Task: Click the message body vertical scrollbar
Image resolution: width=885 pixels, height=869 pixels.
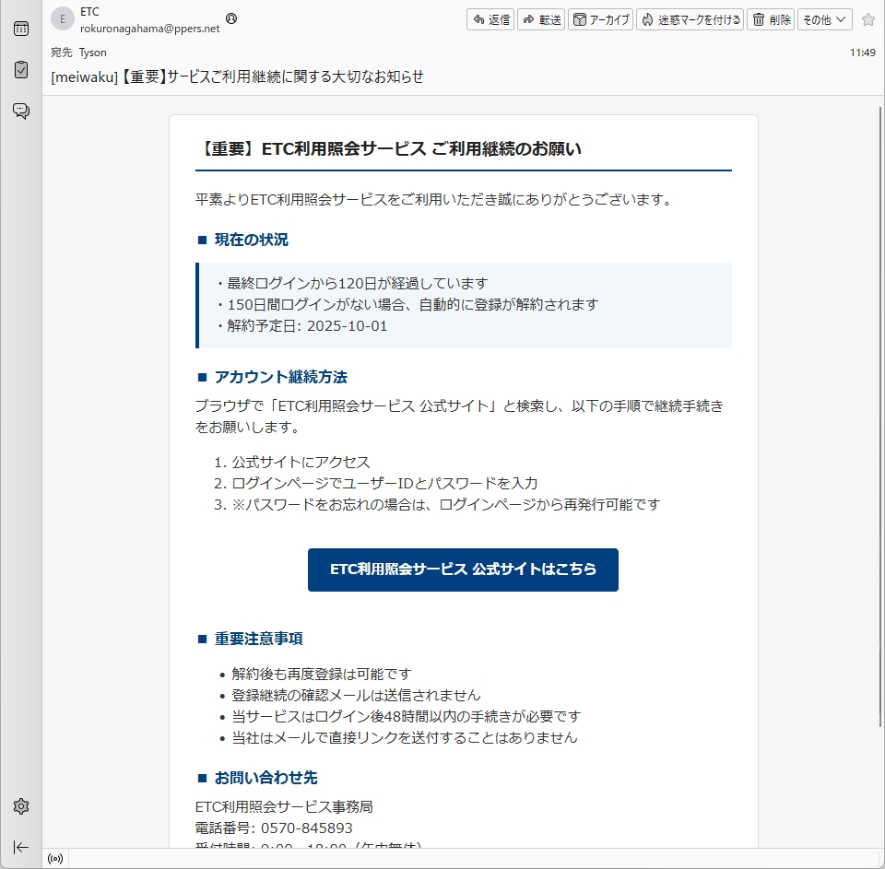Action: tap(879, 415)
